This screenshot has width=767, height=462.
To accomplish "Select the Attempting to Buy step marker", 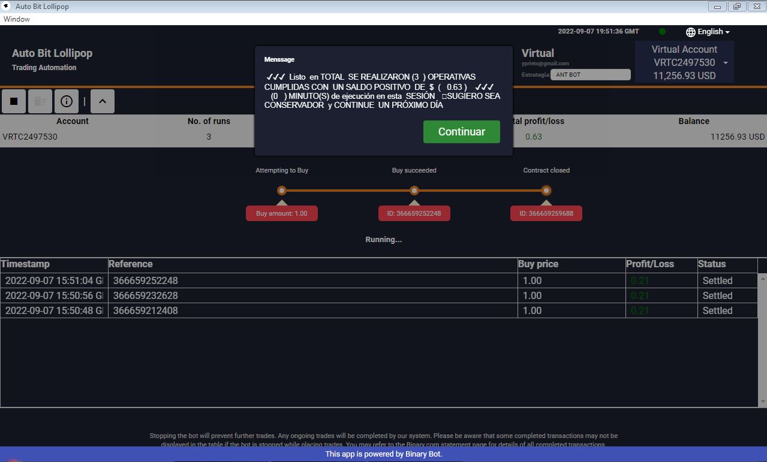I will click(x=282, y=191).
